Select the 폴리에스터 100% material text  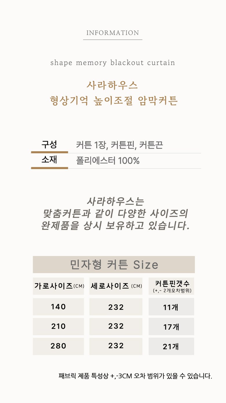click(108, 161)
